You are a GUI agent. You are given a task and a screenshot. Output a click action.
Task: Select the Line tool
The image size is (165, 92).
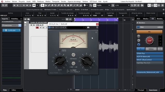[75, 5]
